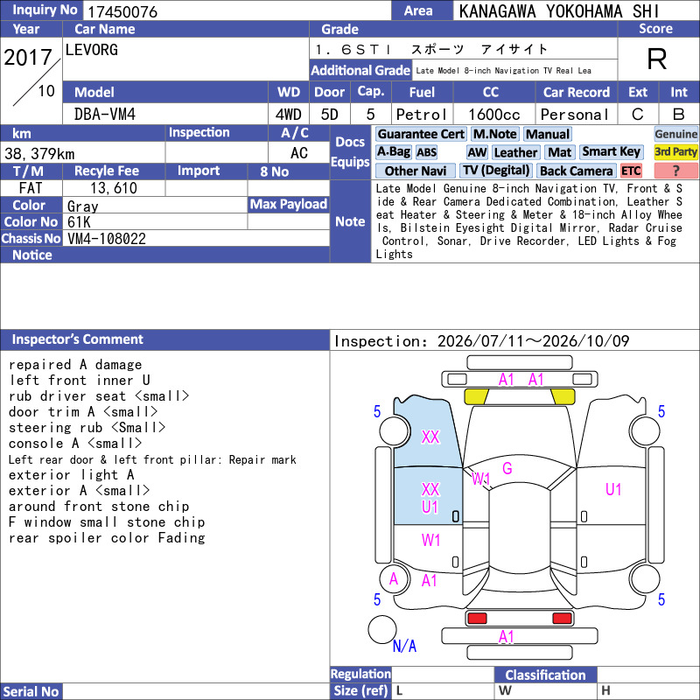700x700 pixels.
Task: Click the yellow left headlight on car diagram
Action: [x=476, y=396]
